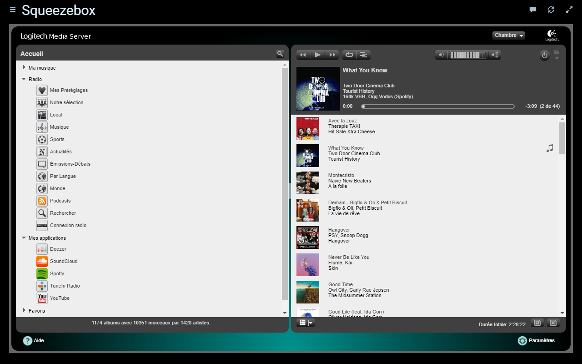Collapse the Radio tree node

pos(24,79)
